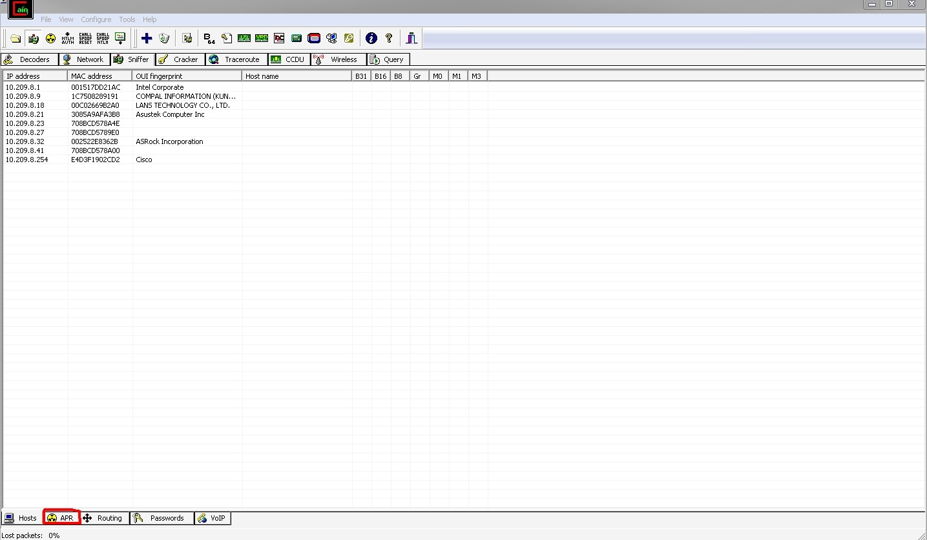
Task: Open the Access database password decoder key icon
Action: tap(227, 39)
